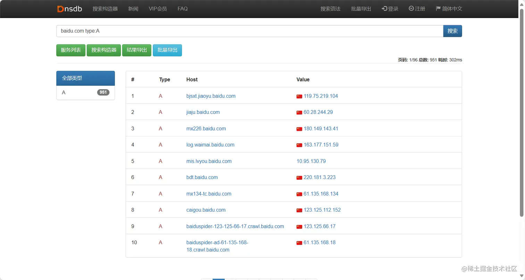Open 批量导出 in top navigation
The image size is (525, 280).
click(361, 9)
